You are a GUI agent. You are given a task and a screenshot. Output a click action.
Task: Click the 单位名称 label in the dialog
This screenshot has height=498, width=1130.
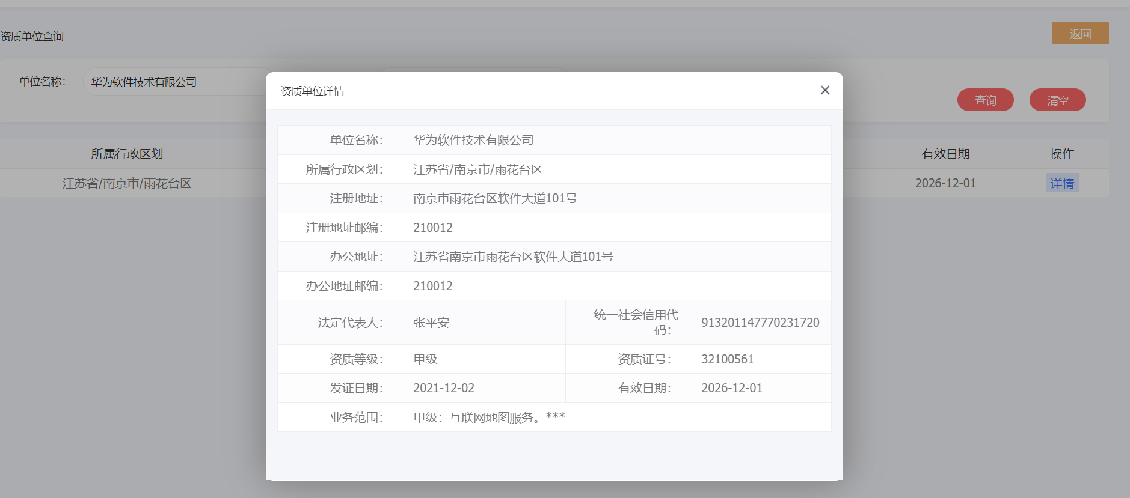click(356, 140)
